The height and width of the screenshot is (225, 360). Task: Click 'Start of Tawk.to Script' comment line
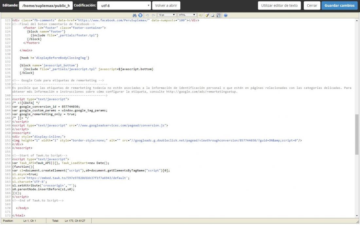pyautogui.click(x=40, y=156)
